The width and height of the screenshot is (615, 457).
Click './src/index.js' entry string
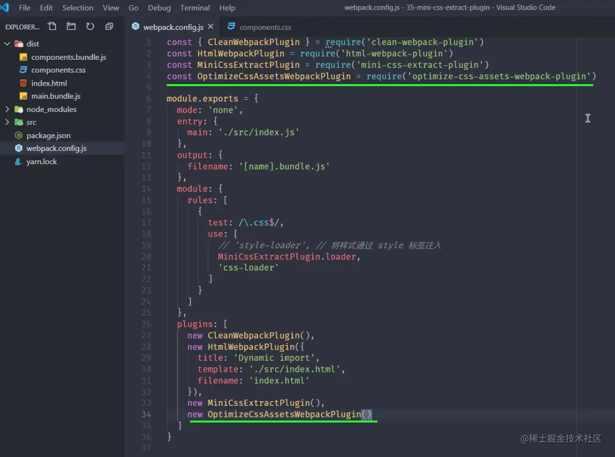tap(259, 132)
